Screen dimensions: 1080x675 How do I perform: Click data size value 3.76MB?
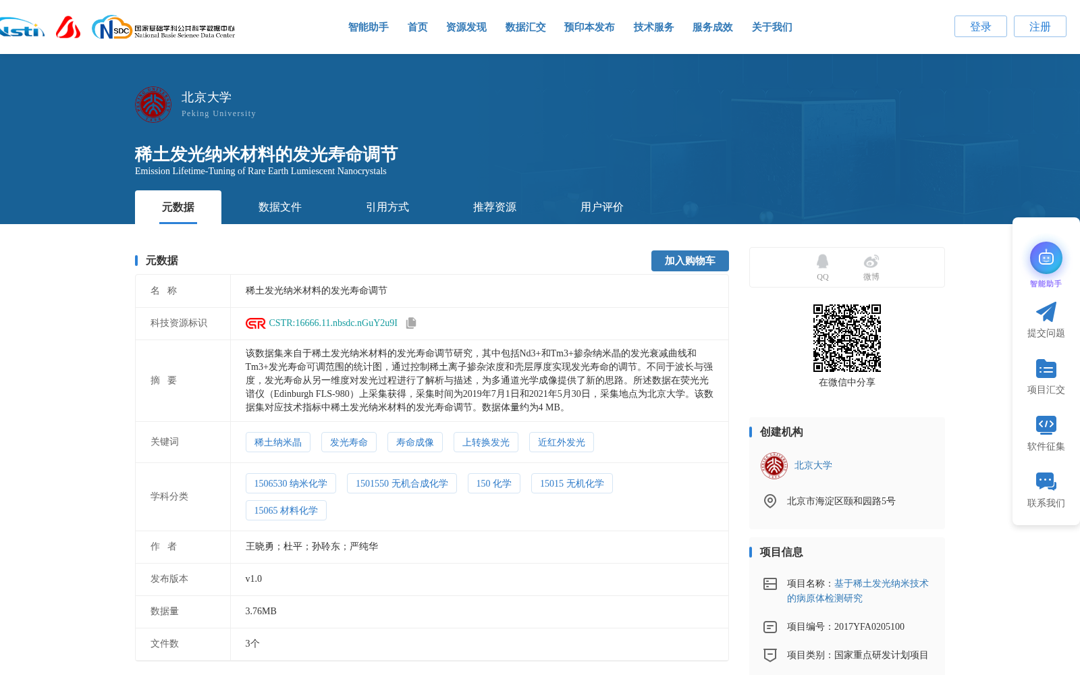coord(261,612)
